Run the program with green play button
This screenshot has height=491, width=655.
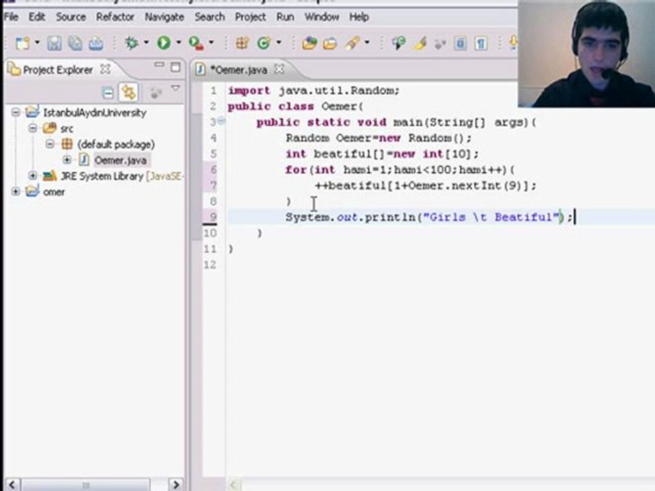[x=164, y=42]
